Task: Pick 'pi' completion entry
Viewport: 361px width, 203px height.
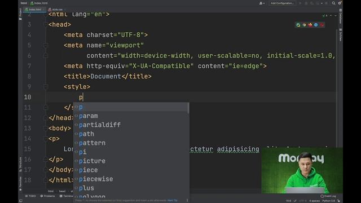Action: [x=131, y=152]
